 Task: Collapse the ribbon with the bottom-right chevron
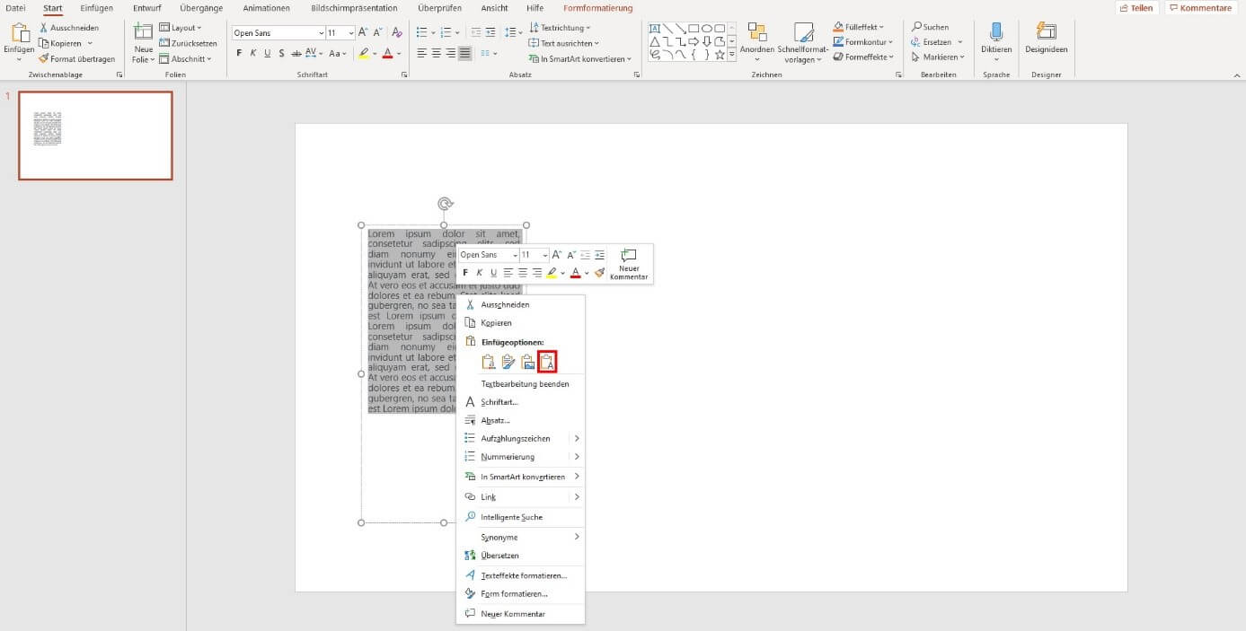pos(1235,74)
